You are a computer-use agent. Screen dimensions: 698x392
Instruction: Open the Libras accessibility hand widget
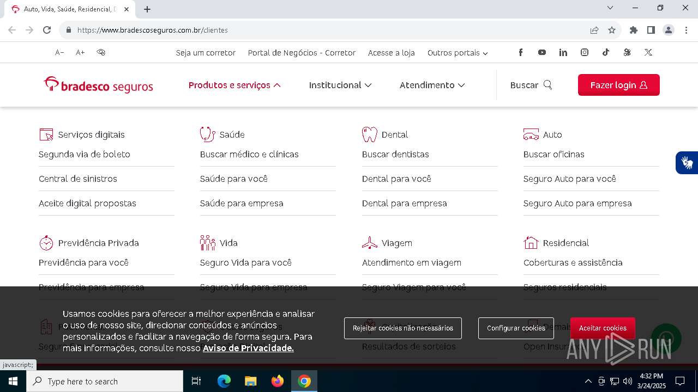[x=687, y=162]
